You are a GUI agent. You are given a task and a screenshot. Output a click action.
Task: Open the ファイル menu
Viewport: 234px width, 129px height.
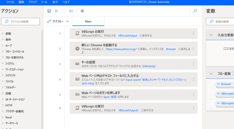pyautogui.click(x=10, y=2)
